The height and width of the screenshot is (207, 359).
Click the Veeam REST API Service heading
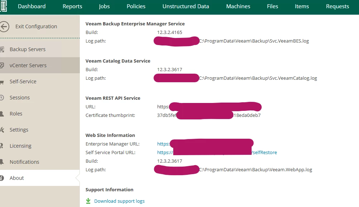click(x=113, y=98)
